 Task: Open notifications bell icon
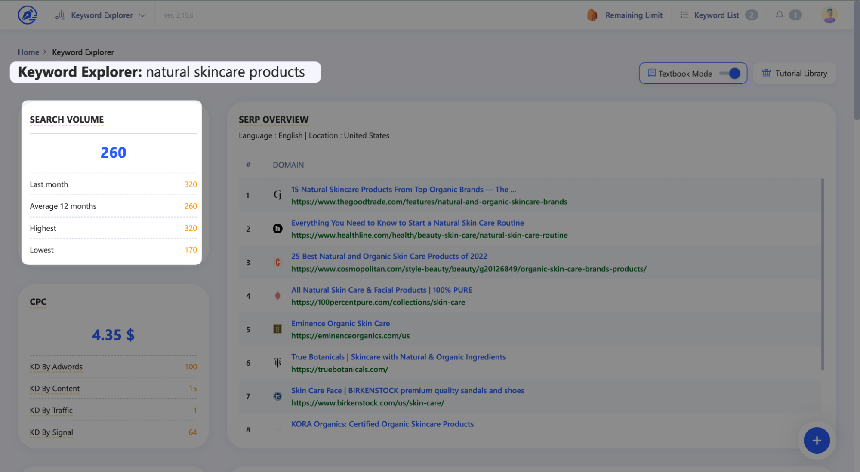click(x=779, y=15)
